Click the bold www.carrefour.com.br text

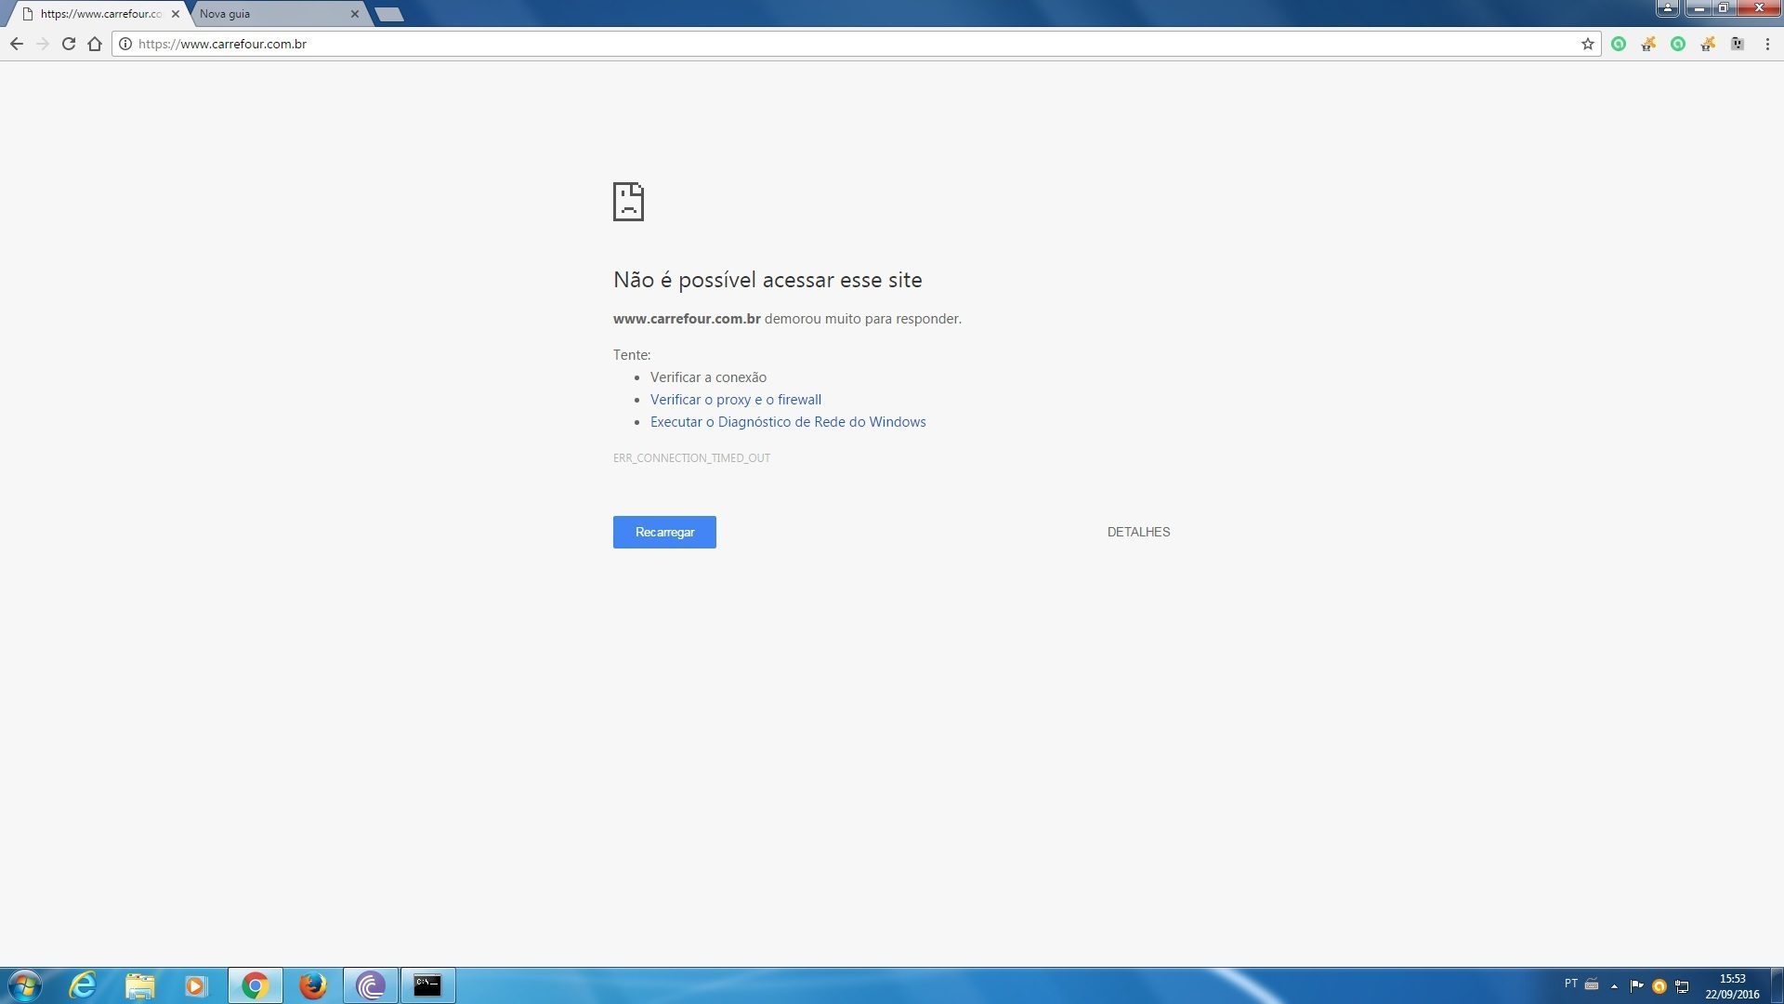(687, 319)
